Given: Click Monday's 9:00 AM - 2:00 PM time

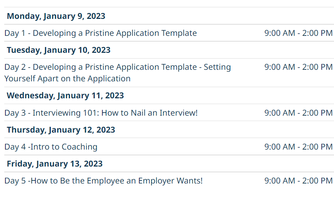Looking at the screenshot, I should point(299,33).
